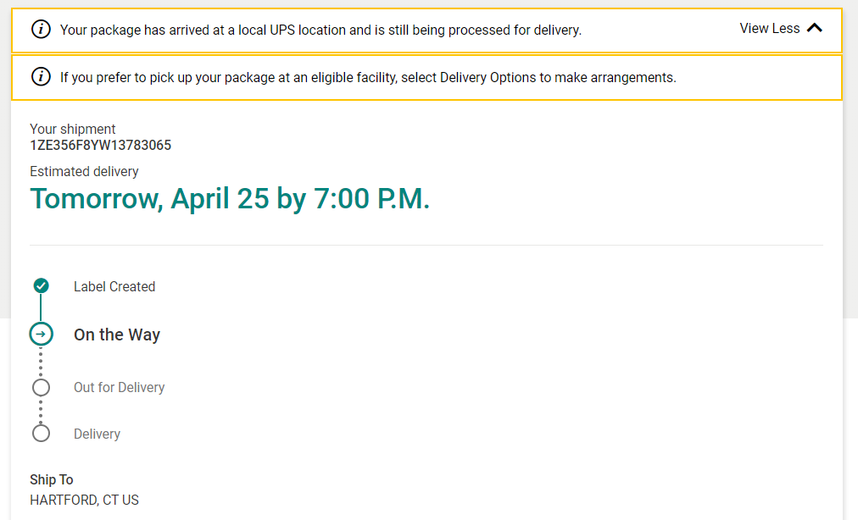Collapse alerts with the up chevron

tap(815, 28)
